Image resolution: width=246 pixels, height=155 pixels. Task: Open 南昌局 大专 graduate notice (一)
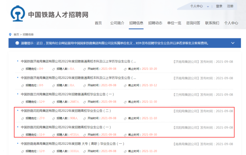coord(72,144)
